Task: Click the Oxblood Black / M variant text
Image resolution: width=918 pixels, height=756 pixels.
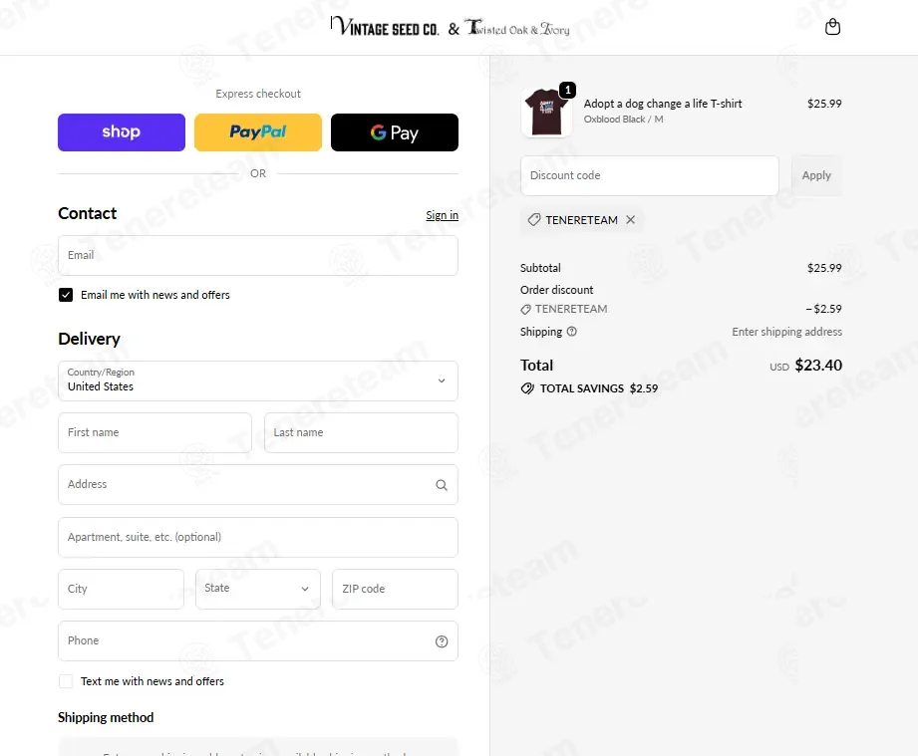Action: pyautogui.click(x=623, y=120)
